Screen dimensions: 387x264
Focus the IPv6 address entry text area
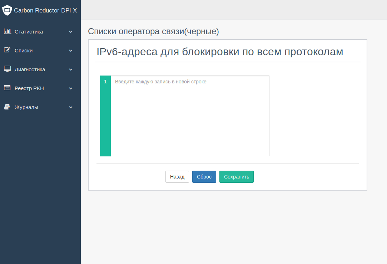pyautogui.click(x=190, y=116)
